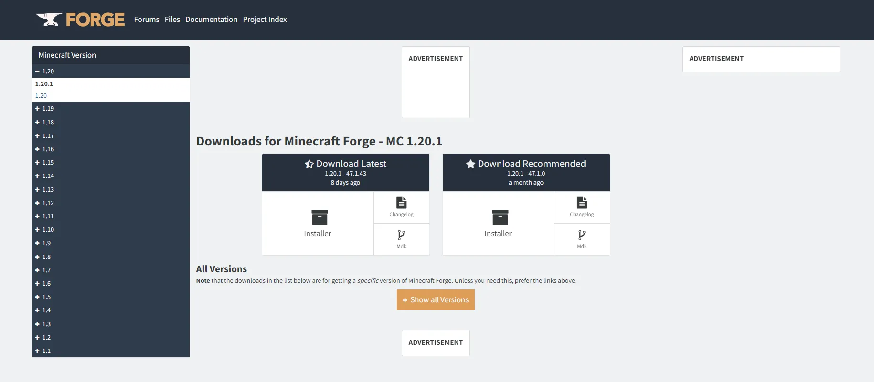Select the 1.20 sub-version link
The height and width of the screenshot is (382, 874).
[41, 96]
